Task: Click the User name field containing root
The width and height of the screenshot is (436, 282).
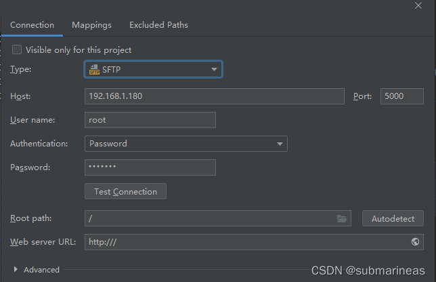Action: click(x=150, y=120)
